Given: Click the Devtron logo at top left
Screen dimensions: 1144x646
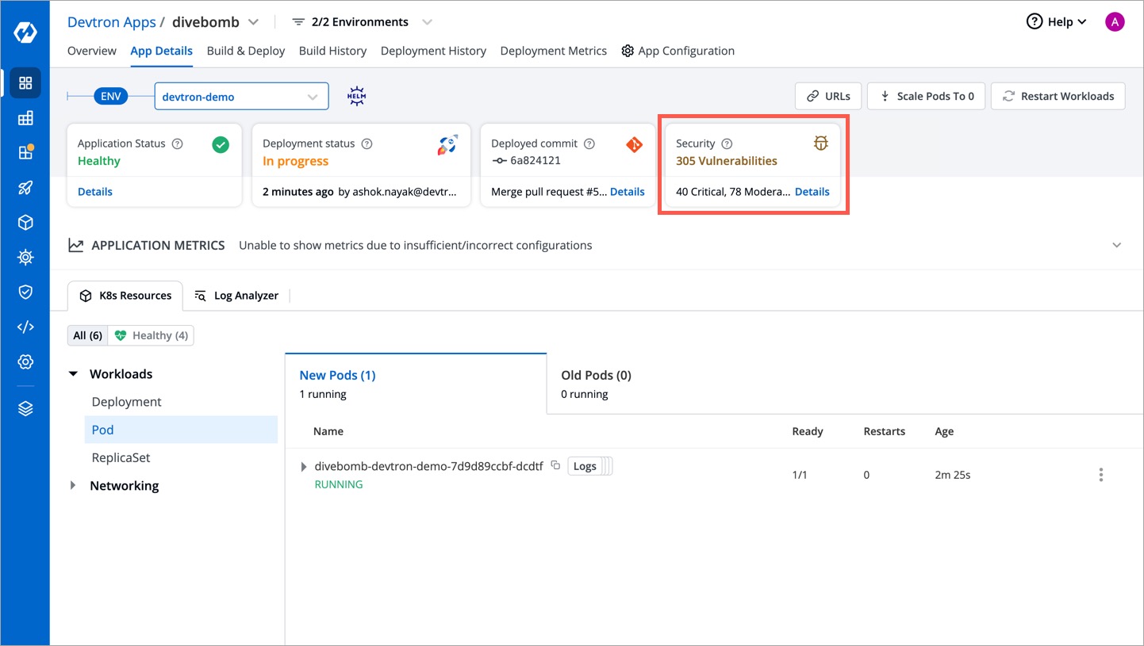Looking at the screenshot, I should pos(25,33).
